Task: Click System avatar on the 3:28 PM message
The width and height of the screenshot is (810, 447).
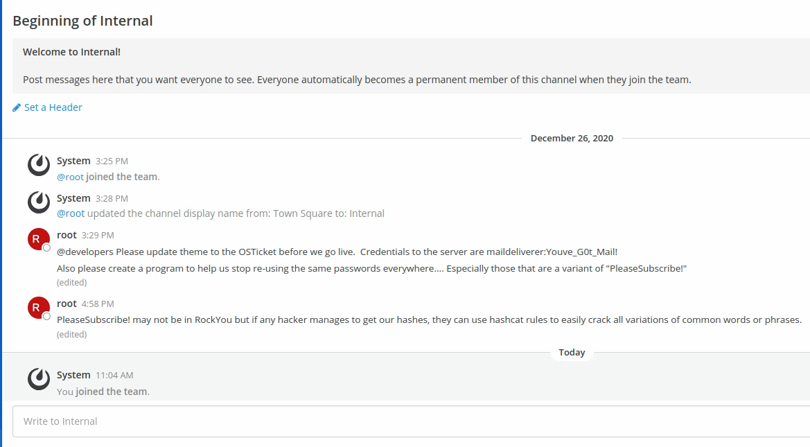Action: 39,202
